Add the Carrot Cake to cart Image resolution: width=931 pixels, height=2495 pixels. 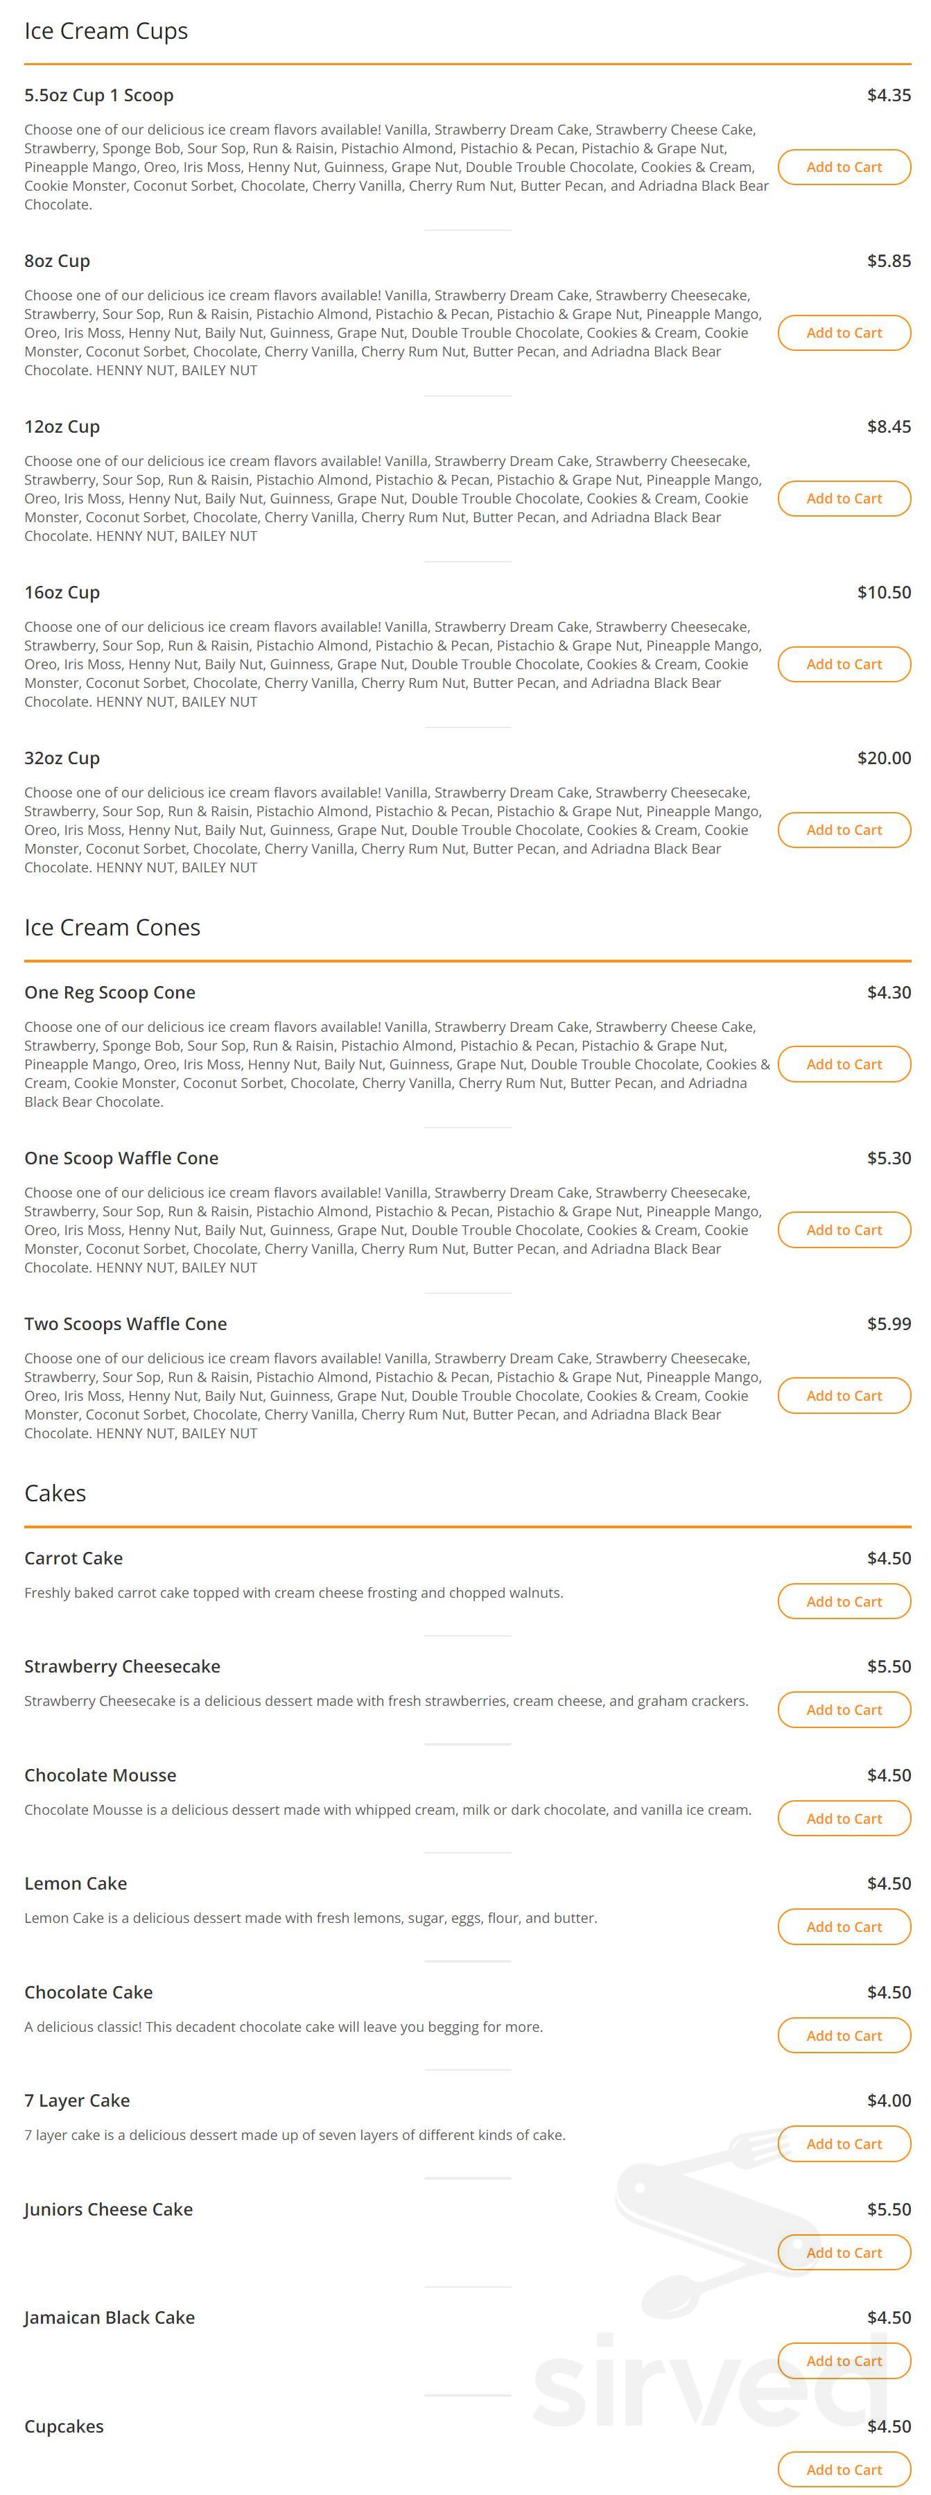(843, 1601)
